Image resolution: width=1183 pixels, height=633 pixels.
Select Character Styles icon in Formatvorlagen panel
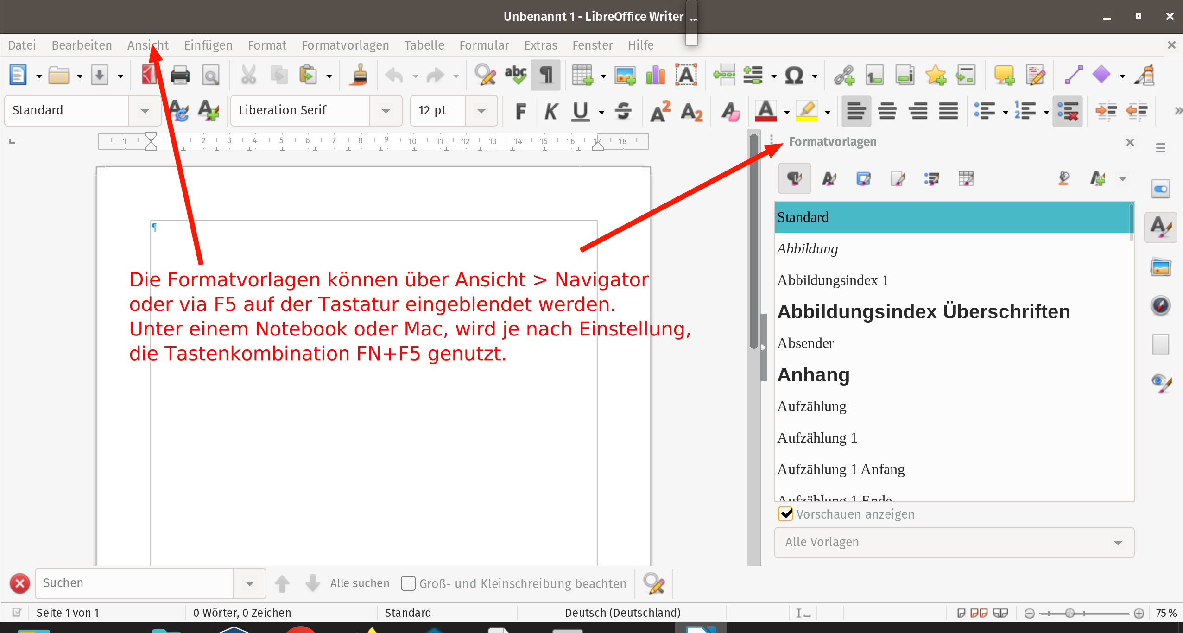(x=829, y=178)
